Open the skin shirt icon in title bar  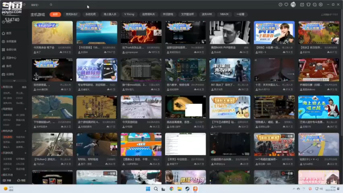[308, 5]
